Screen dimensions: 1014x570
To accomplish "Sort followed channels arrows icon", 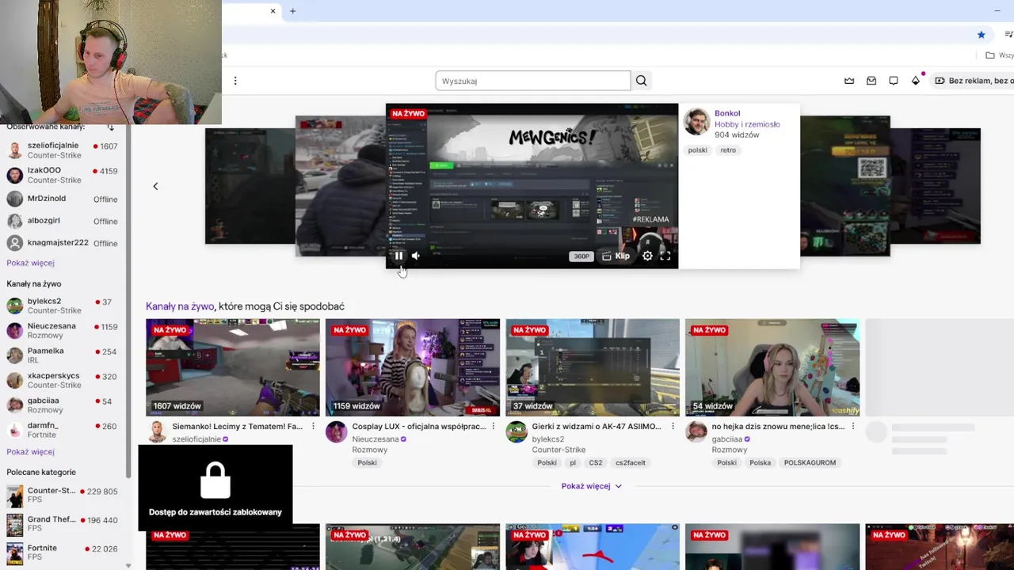I will 110,127.
